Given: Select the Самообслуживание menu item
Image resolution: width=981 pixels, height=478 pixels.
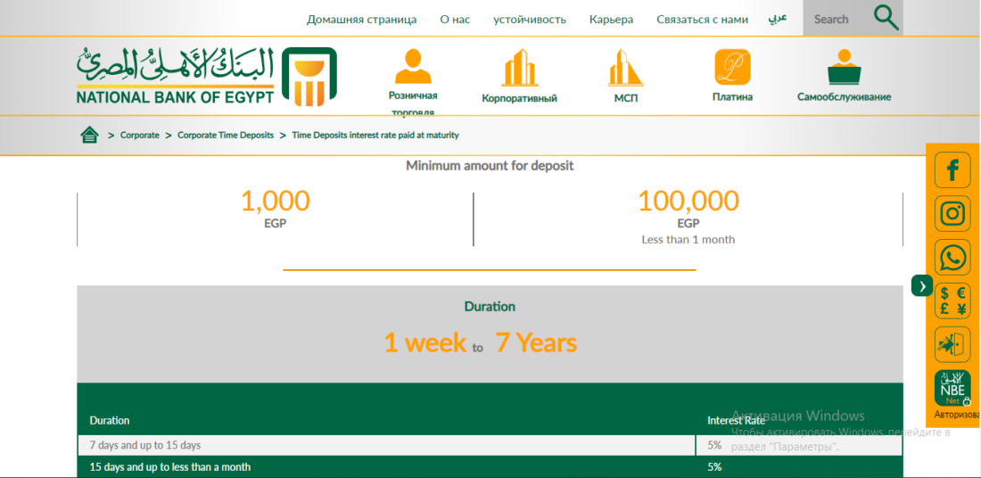Looking at the screenshot, I should (844, 78).
